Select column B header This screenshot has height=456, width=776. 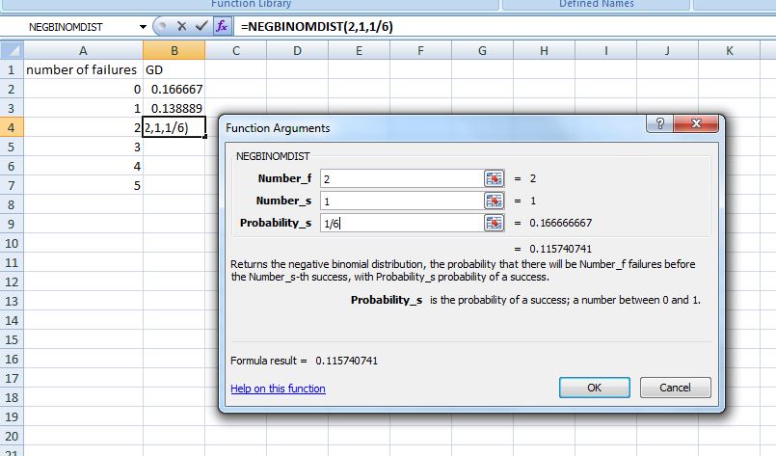click(174, 50)
